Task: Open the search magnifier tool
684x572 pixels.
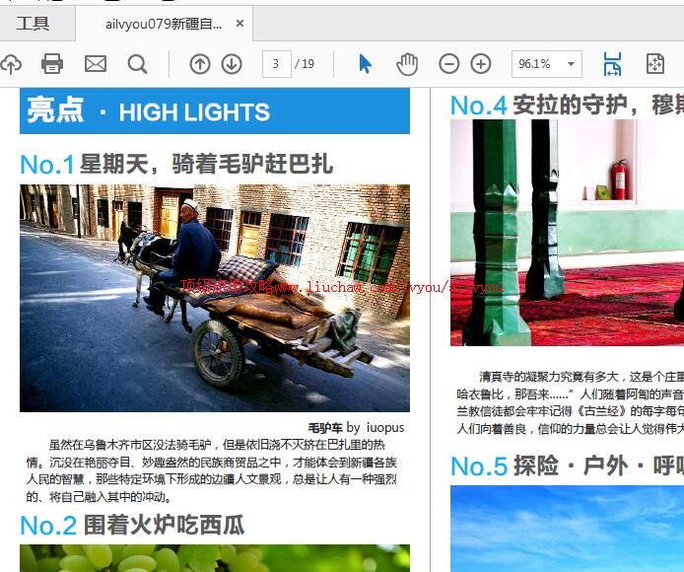Action: tap(138, 64)
